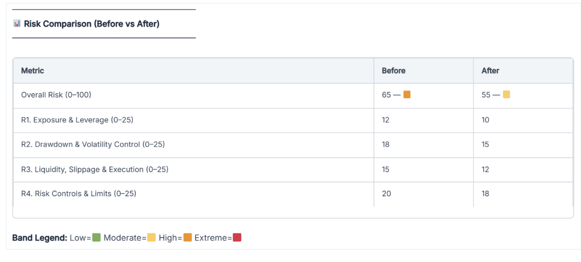Select the Overall Risk (0–100) row label

click(x=56, y=95)
